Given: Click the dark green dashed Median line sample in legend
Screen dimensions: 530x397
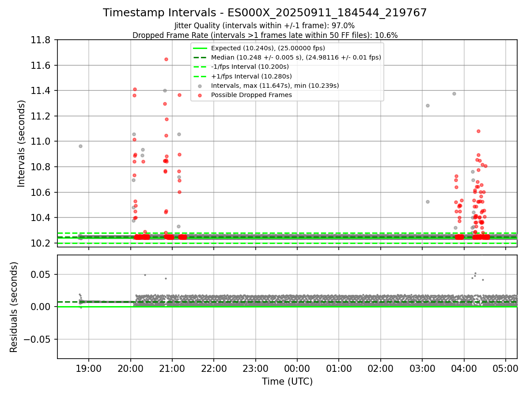Looking at the screenshot, I should tap(200, 57).
